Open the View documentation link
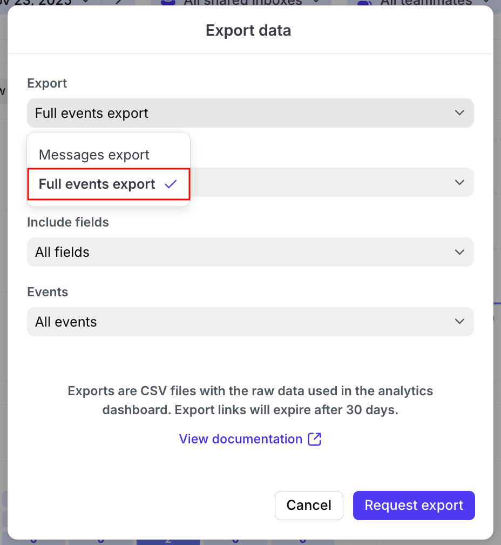 [241, 439]
